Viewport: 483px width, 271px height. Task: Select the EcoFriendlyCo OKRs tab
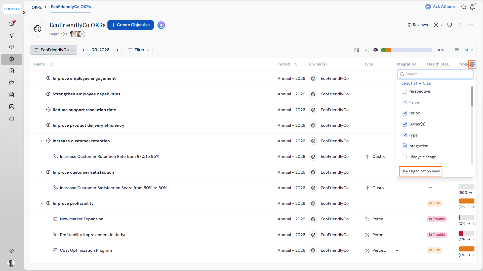(71, 7)
